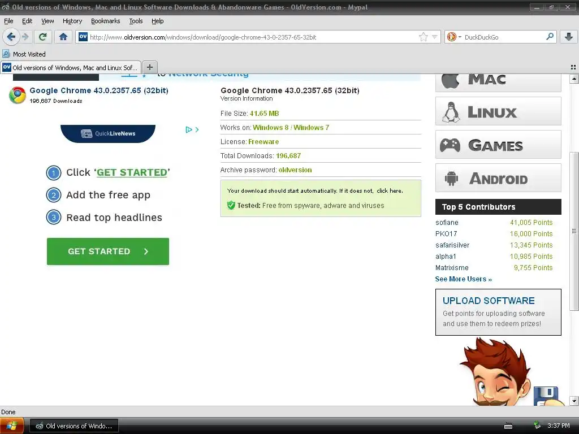This screenshot has width=579, height=434.
Task: Go back with the browser Back arrow
Action: pyautogui.click(x=11, y=37)
